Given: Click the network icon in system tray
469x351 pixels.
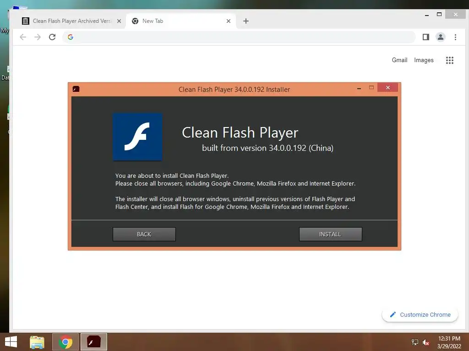Looking at the screenshot, I should coord(415,342).
